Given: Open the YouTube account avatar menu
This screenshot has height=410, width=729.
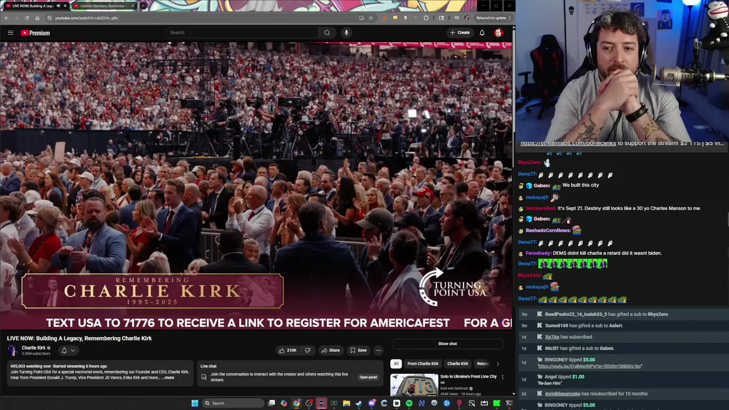Looking at the screenshot, I should point(498,32).
